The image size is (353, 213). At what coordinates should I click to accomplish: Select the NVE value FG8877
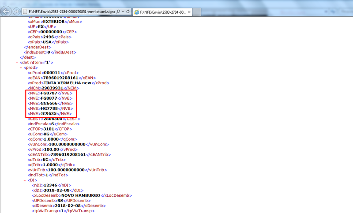coord(49,98)
